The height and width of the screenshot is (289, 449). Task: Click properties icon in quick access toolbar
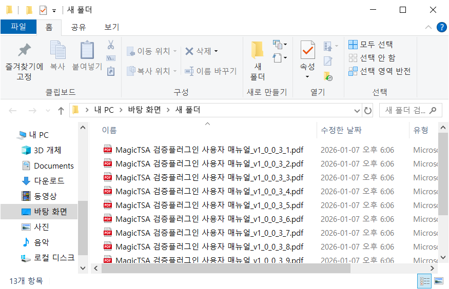[43, 10]
